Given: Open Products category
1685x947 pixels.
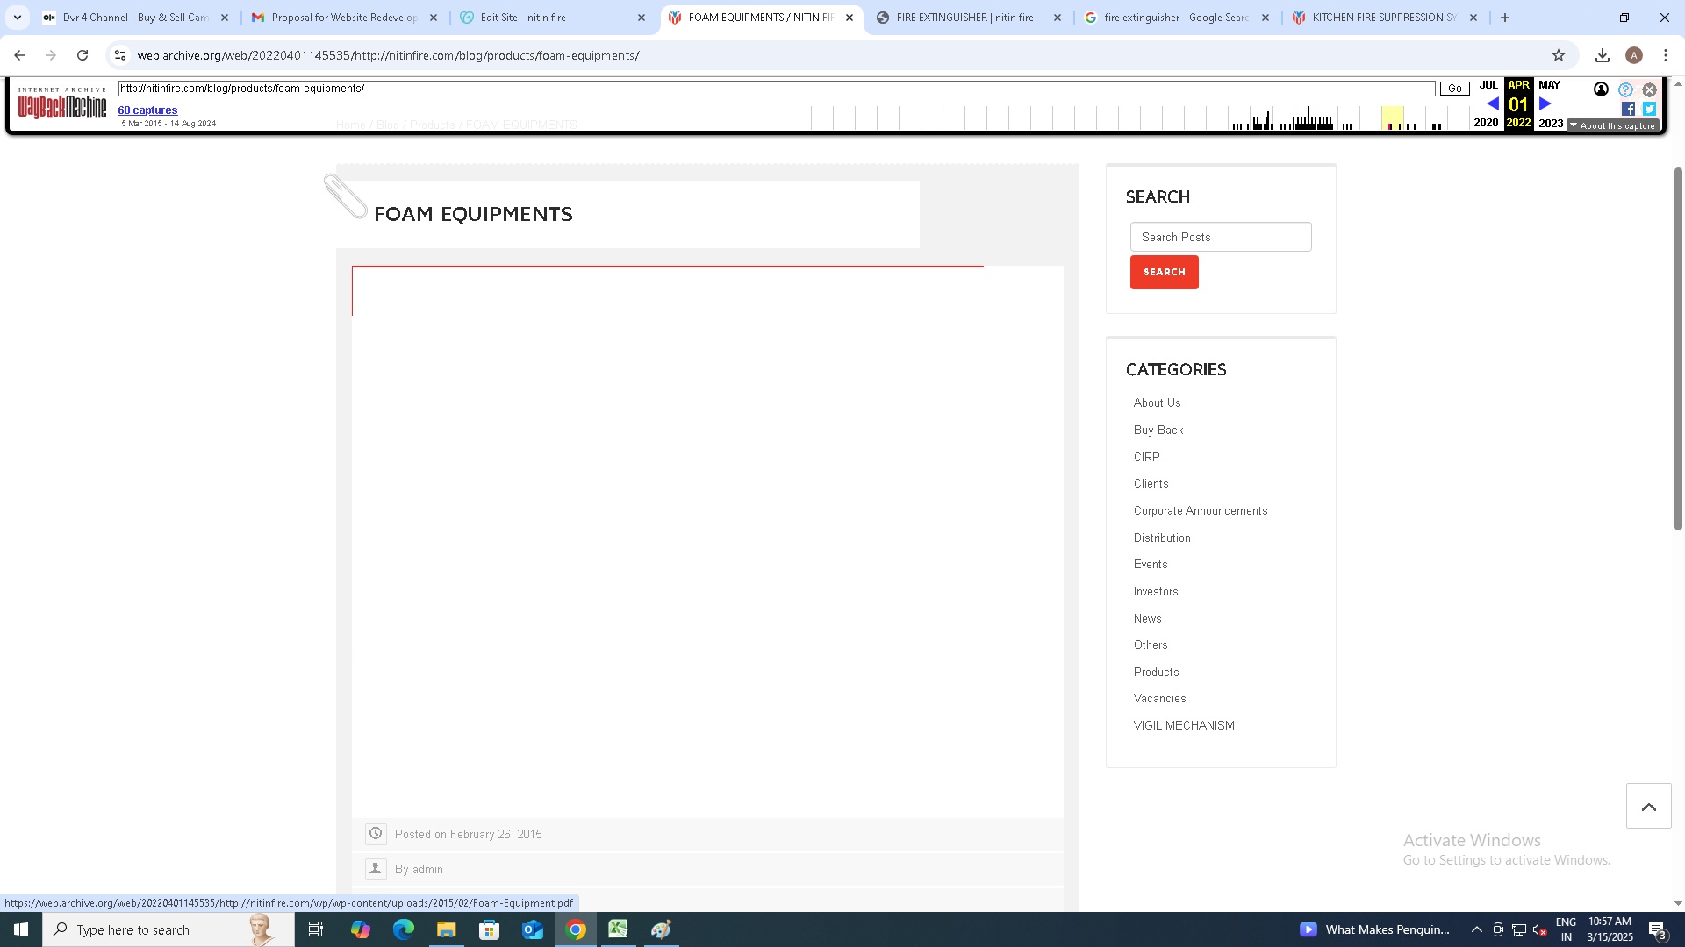Looking at the screenshot, I should click(x=1156, y=672).
